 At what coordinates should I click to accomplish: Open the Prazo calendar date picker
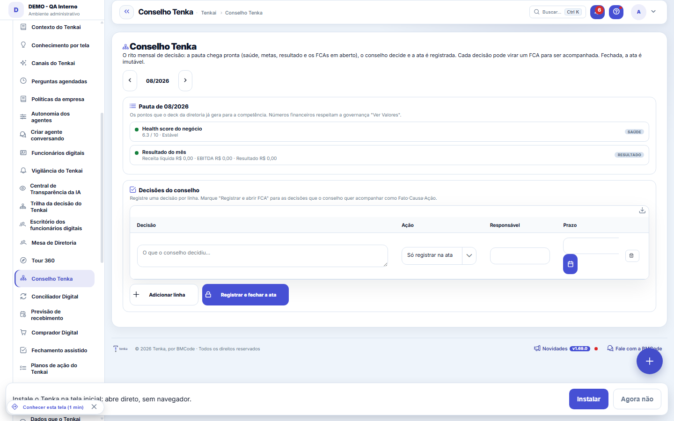click(570, 264)
